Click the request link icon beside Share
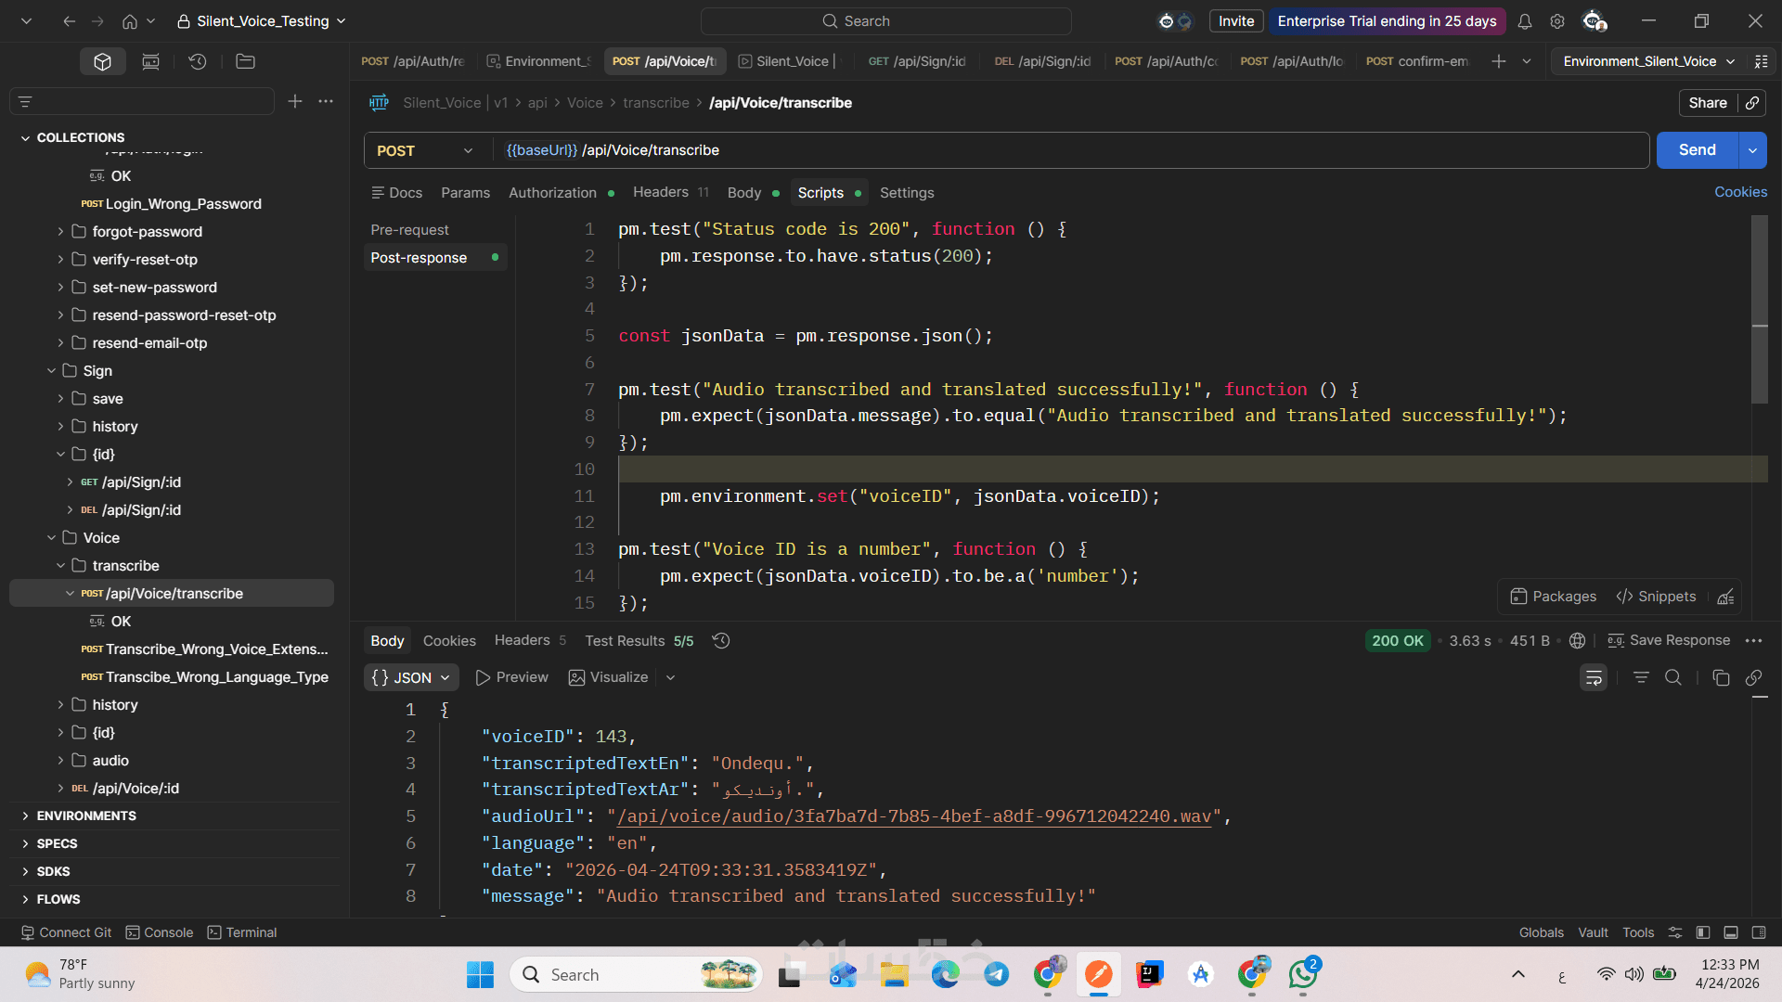 [x=1751, y=103]
